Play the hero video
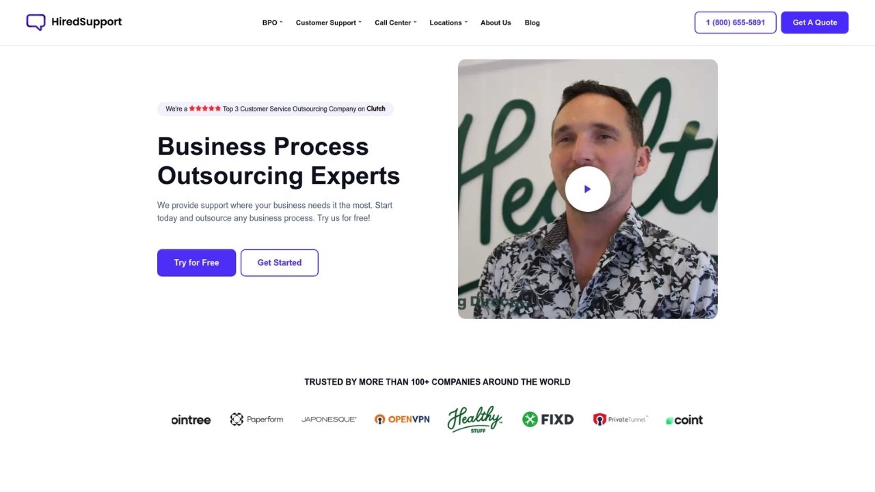 coord(587,189)
